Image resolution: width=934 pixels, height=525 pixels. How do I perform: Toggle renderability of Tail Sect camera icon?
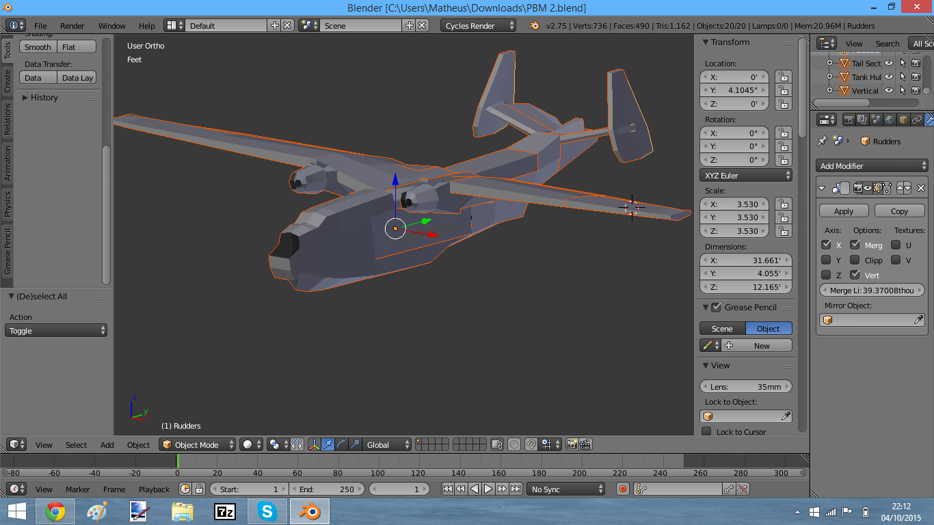coord(916,63)
